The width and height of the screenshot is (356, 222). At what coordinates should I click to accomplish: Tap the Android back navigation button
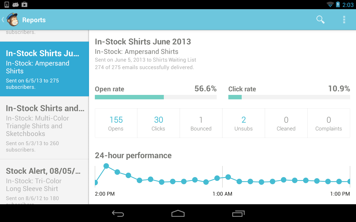click(x=118, y=213)
